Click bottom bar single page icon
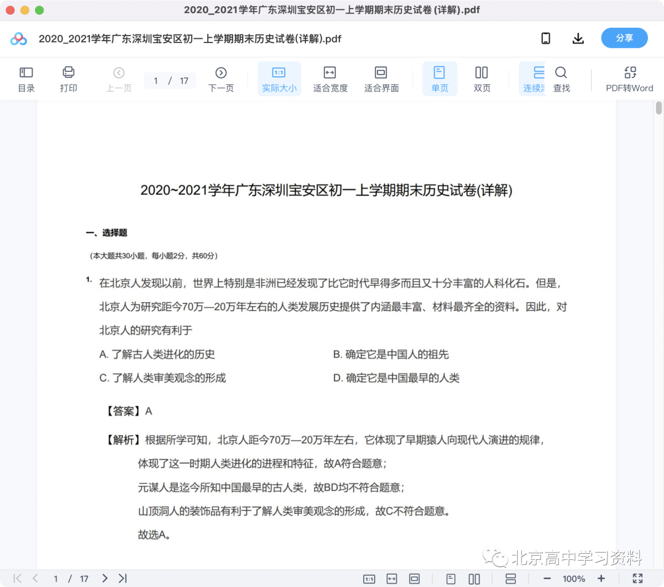 tap(451, 579)
